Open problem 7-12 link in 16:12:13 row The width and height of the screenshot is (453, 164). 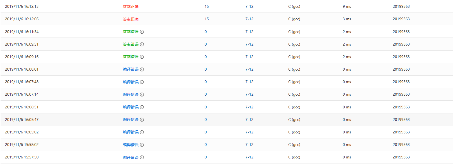point(249,6)
